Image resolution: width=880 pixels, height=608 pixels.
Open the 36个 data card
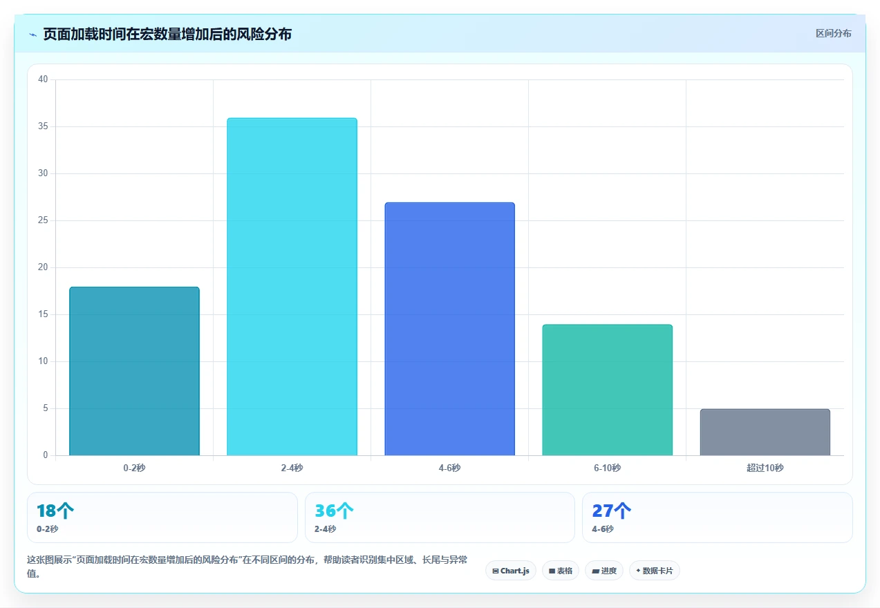click(x=440, y=517)
